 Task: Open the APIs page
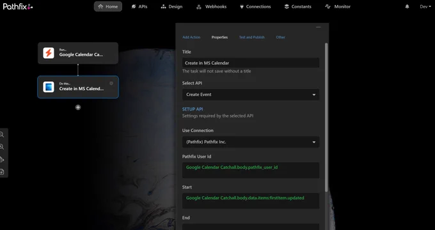tap(139, 6)
